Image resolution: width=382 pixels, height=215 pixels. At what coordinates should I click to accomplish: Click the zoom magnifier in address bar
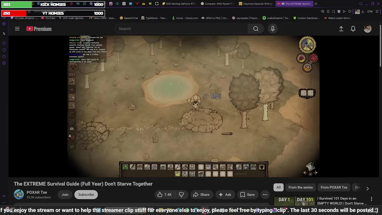[323, 11]
